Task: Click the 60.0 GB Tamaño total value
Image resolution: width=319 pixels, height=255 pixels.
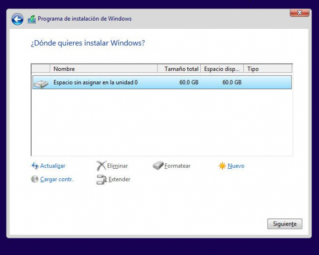Action: point(189,82)
